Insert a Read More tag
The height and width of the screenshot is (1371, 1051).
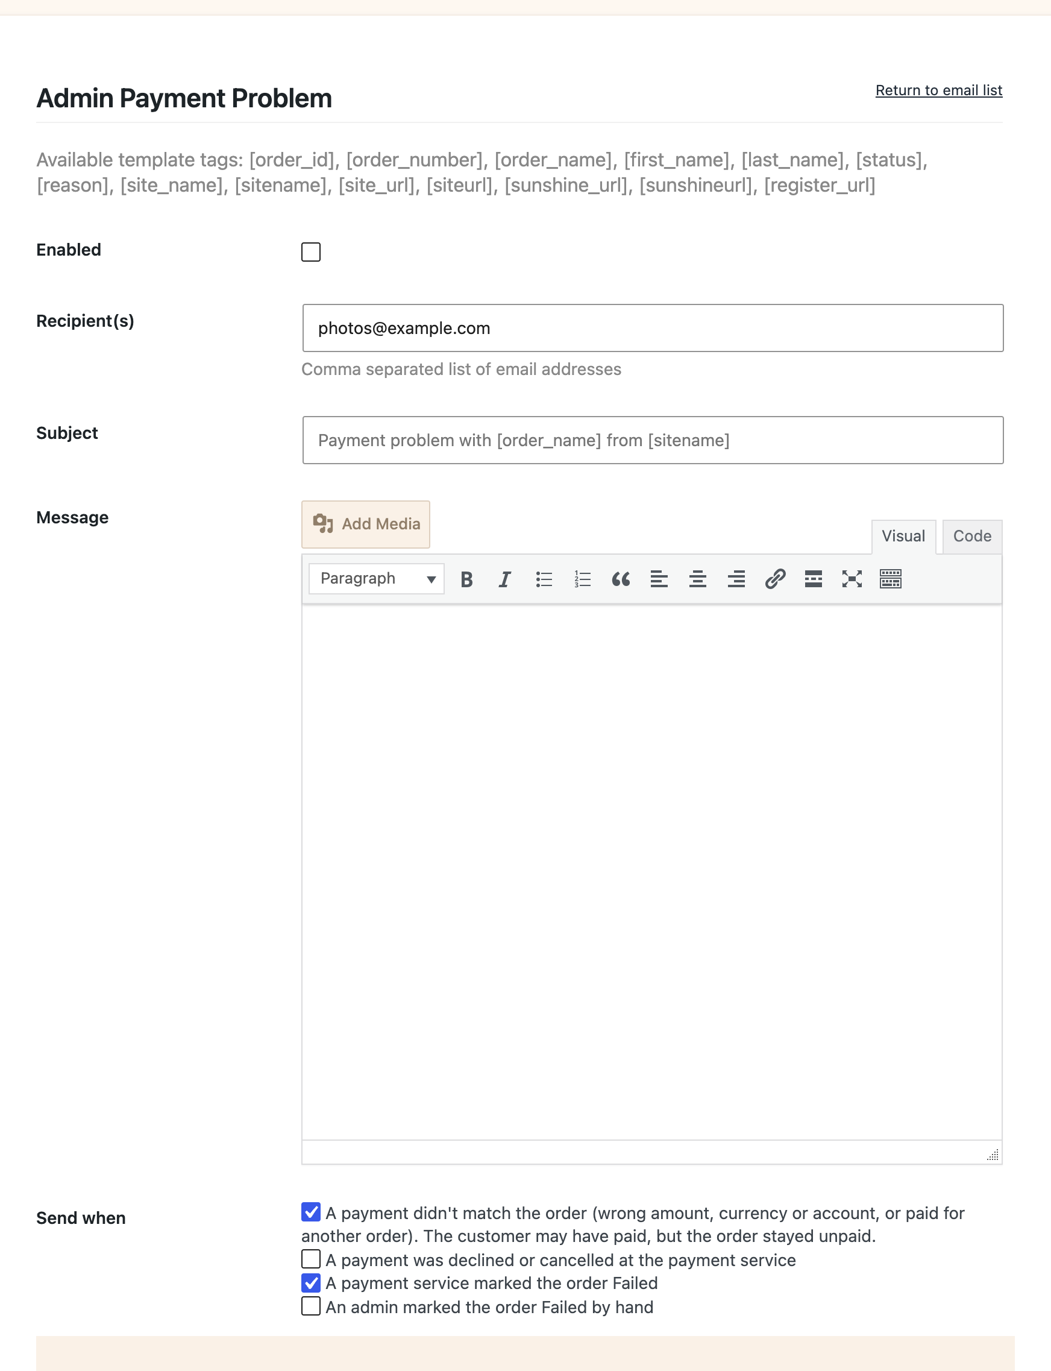pos(814,579)
